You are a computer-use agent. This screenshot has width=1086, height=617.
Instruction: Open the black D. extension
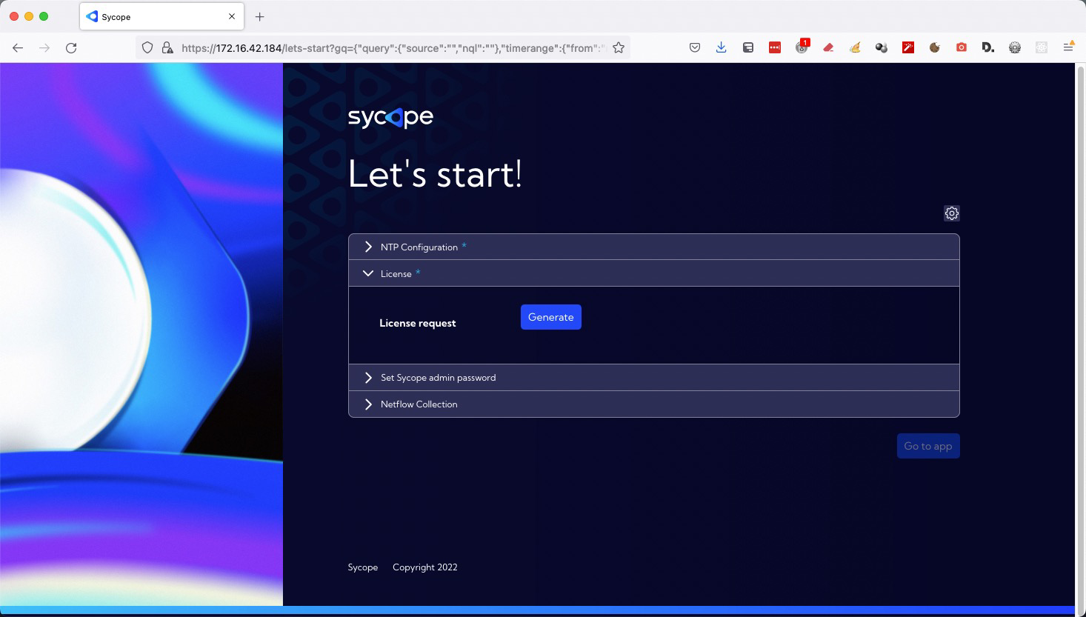tap(988, 47)
